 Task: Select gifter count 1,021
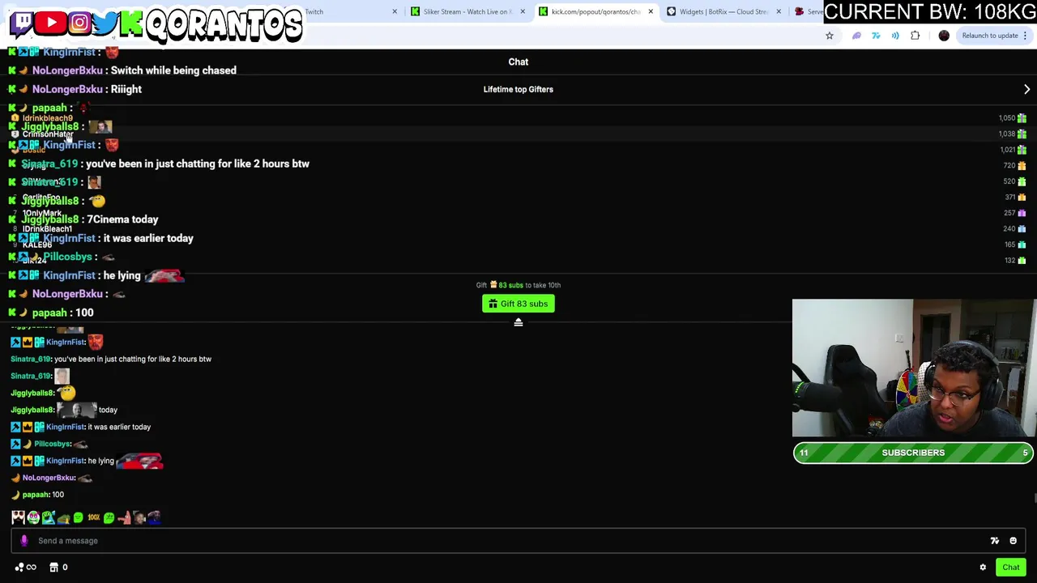coord(1007,150)
